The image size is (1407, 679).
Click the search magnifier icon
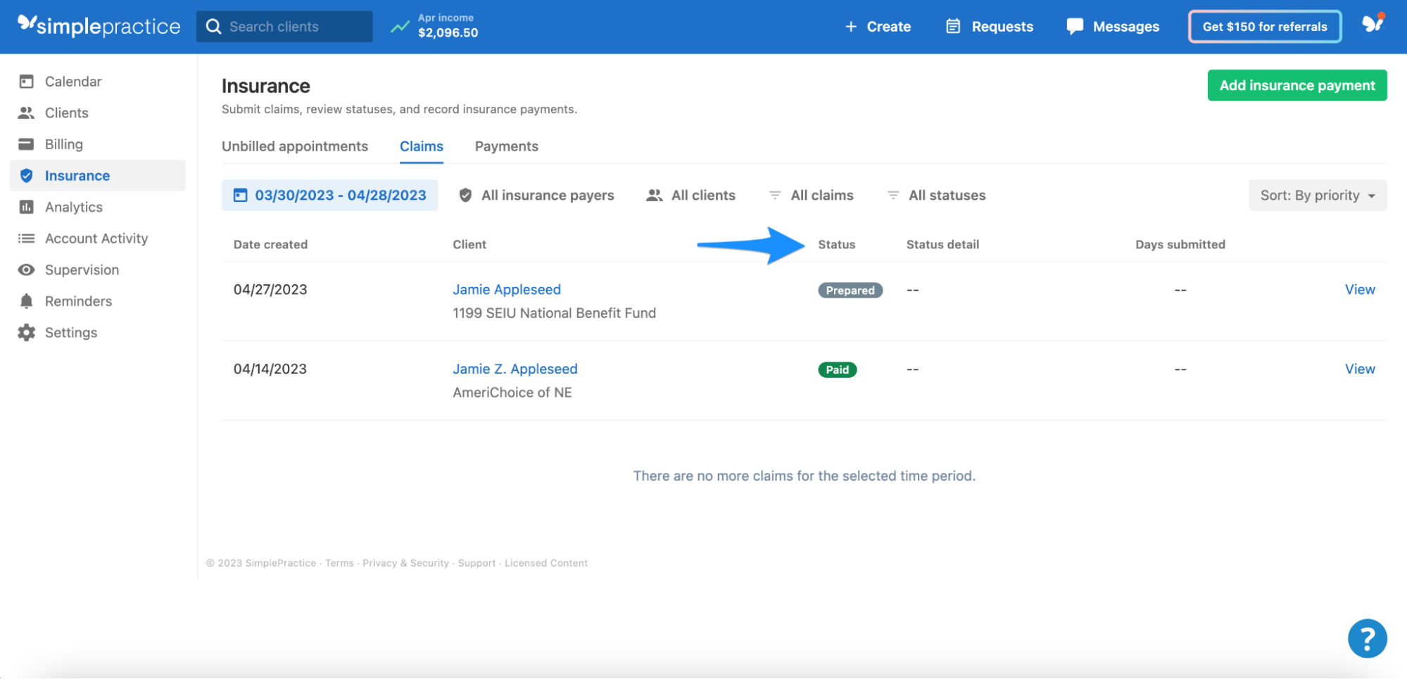[x=213, y=27]
